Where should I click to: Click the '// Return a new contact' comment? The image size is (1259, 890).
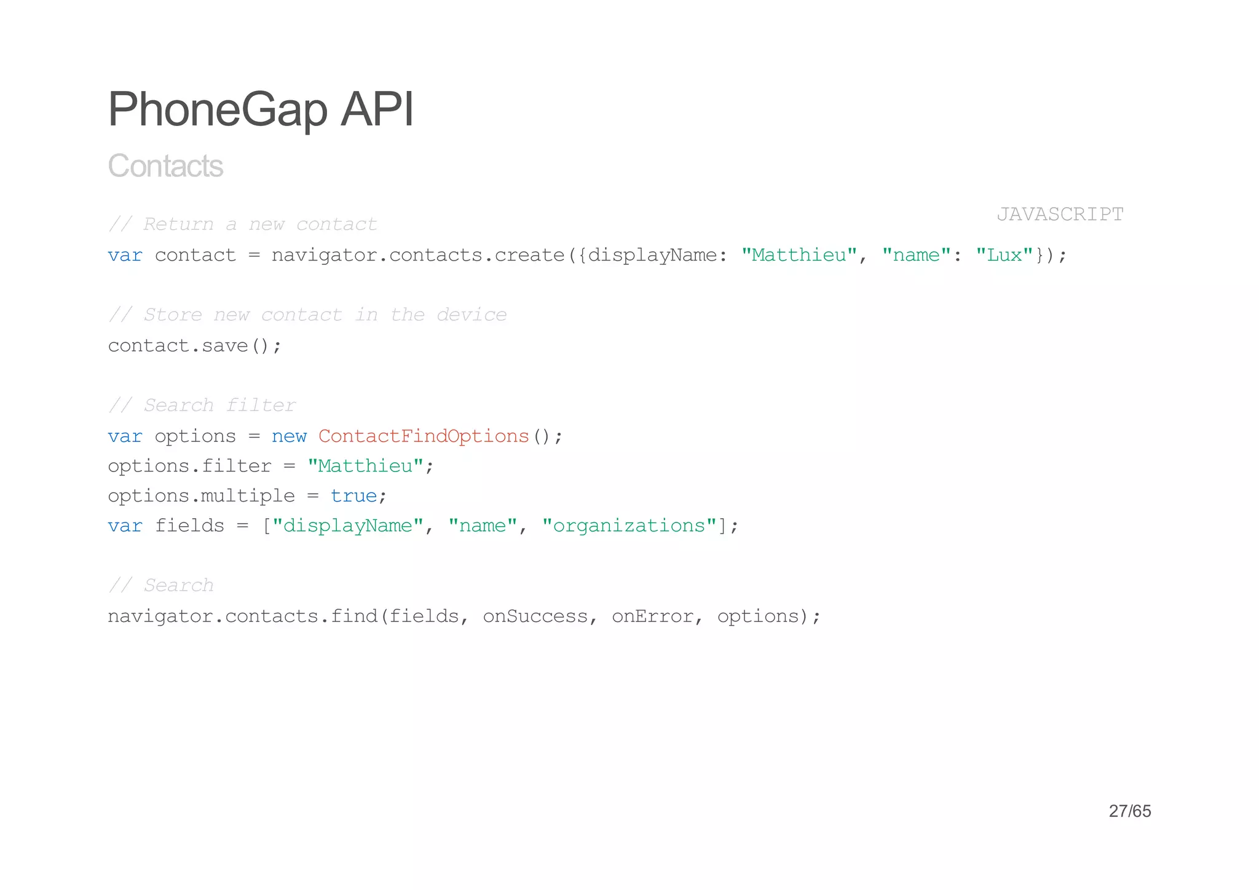[x=242, y=224]
